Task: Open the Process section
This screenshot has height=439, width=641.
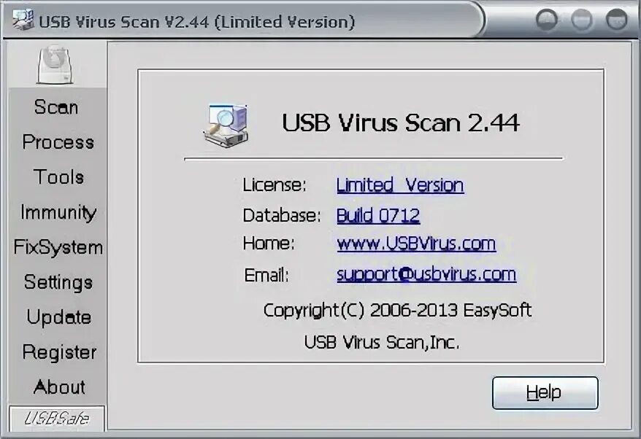Action: pos(58,142)
